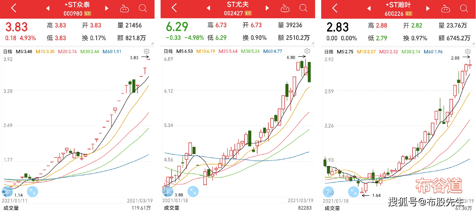The height and width of the screenshot is (212, 476).
Task: Tap change percentage -4.98%
Action: point(194,38)
